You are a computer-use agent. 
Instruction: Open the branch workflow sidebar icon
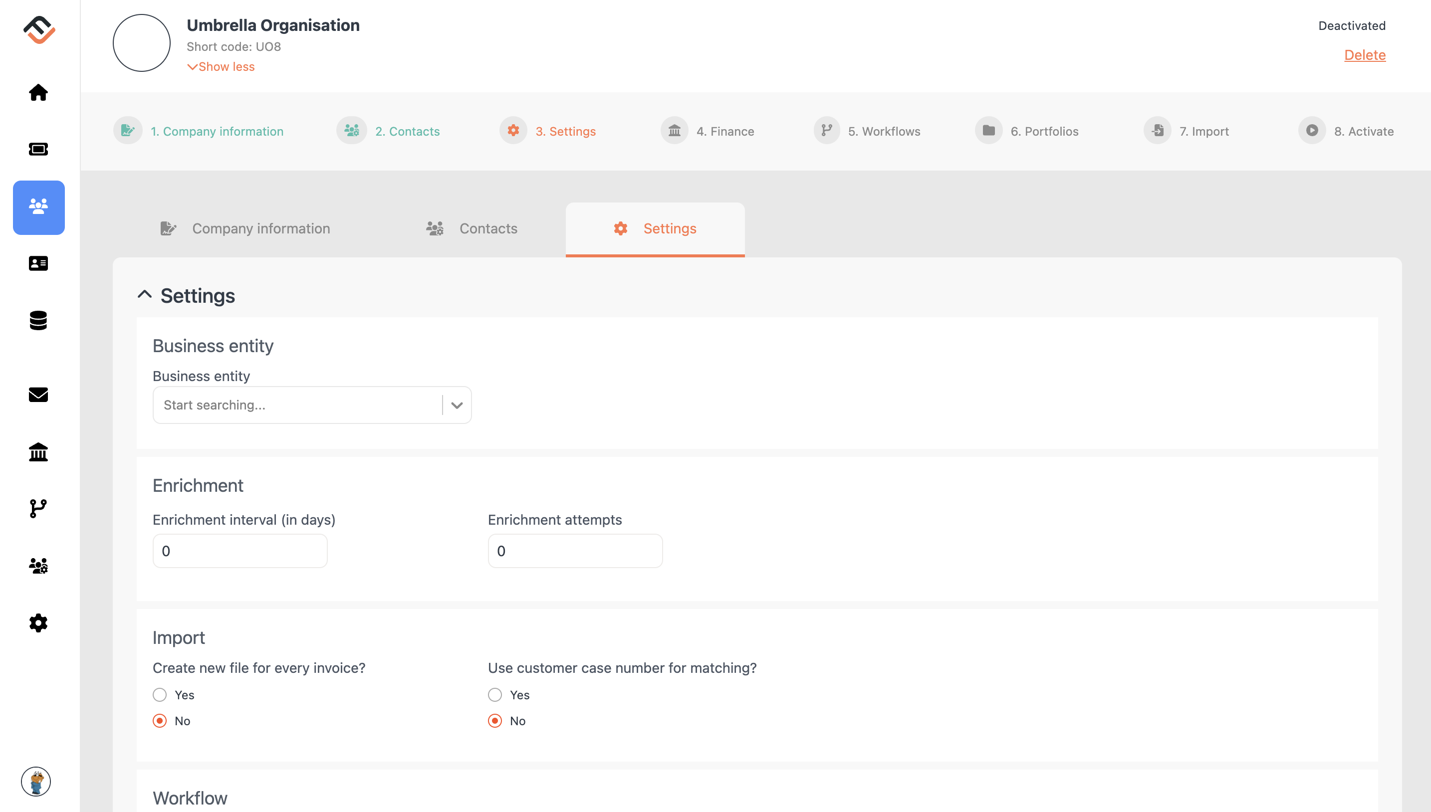click(x=38, y=509)
